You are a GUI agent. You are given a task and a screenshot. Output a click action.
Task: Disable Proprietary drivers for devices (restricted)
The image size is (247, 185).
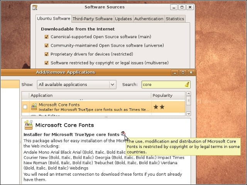[46, 54]
